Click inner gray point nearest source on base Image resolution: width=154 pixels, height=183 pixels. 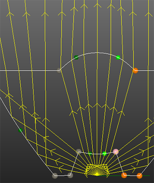point(70,175)
